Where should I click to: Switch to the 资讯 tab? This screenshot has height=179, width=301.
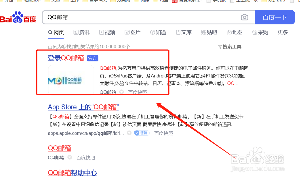click(82, 32)
